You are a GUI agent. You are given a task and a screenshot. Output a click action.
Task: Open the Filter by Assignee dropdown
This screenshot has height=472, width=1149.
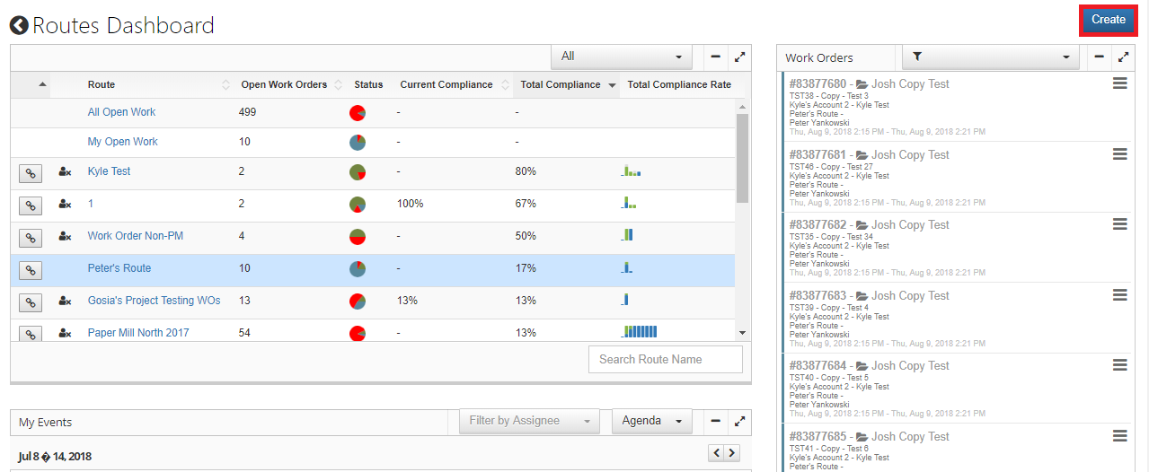pyautogui.click(x=528, y=421)
